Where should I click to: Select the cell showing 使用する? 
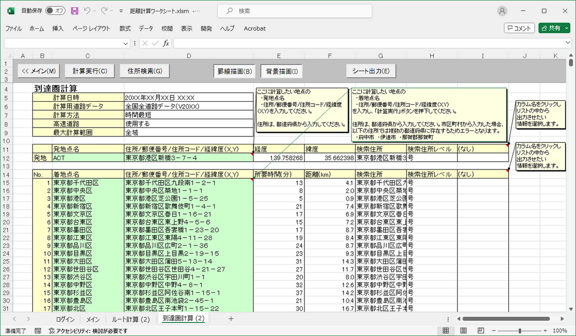[x=188, y=123]
